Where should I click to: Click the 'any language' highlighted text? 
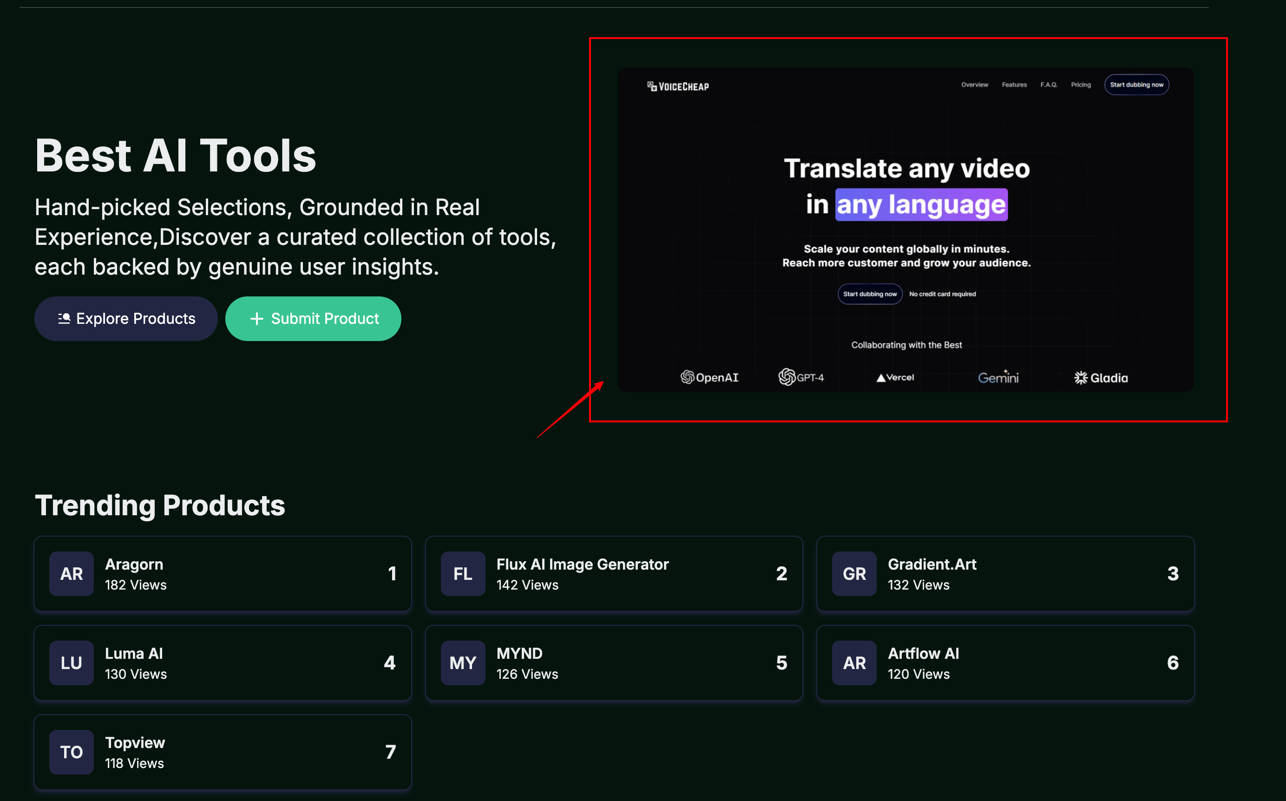point(921,204)
